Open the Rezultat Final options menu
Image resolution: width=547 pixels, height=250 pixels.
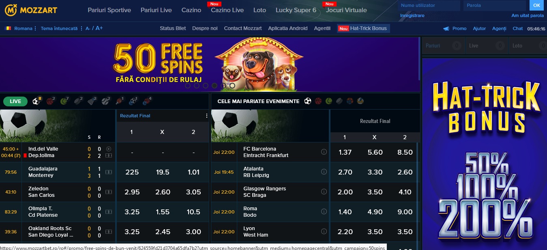207,116
